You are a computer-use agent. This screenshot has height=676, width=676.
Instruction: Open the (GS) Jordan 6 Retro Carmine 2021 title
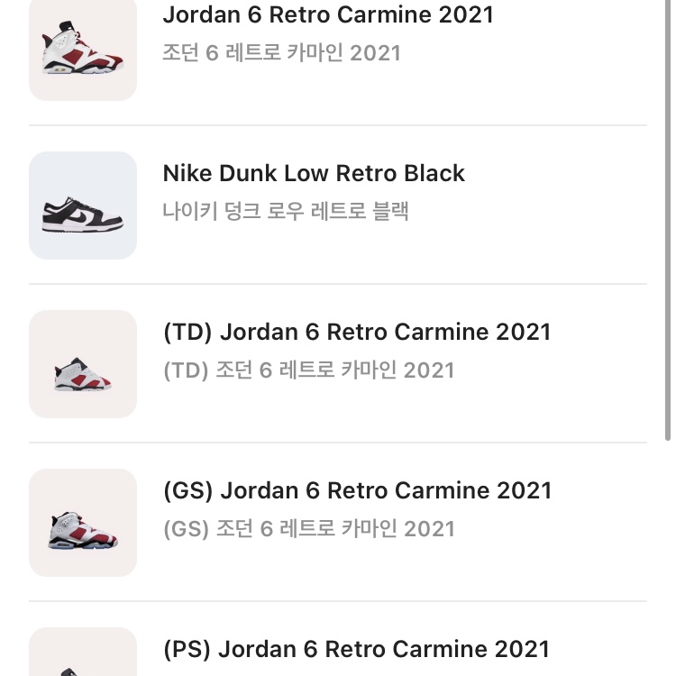click(358, 490)
